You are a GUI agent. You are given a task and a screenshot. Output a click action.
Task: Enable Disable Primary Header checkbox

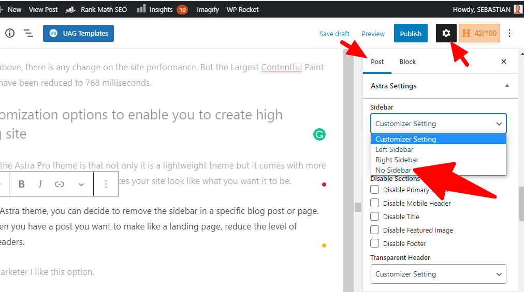pyautogui.click(x=375, y=190)
